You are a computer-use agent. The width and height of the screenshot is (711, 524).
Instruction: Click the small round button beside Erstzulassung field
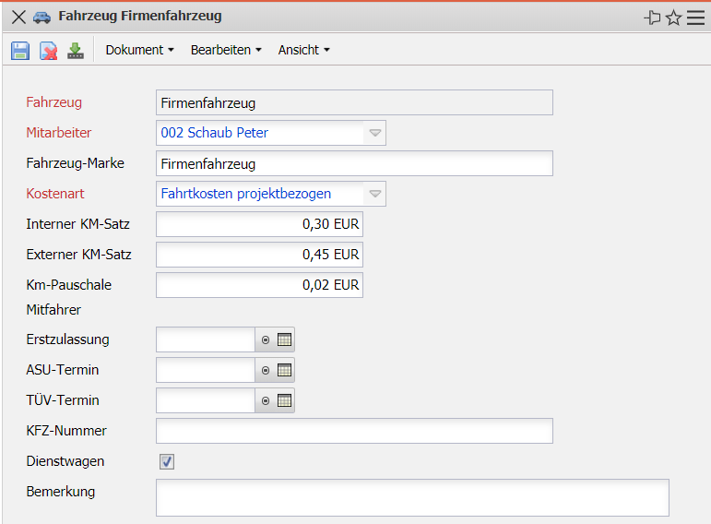coord(266,339)
